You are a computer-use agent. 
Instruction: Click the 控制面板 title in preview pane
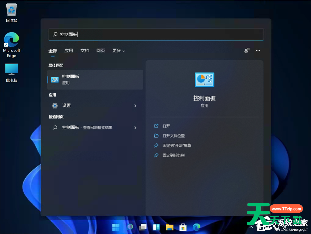(204, 98)
